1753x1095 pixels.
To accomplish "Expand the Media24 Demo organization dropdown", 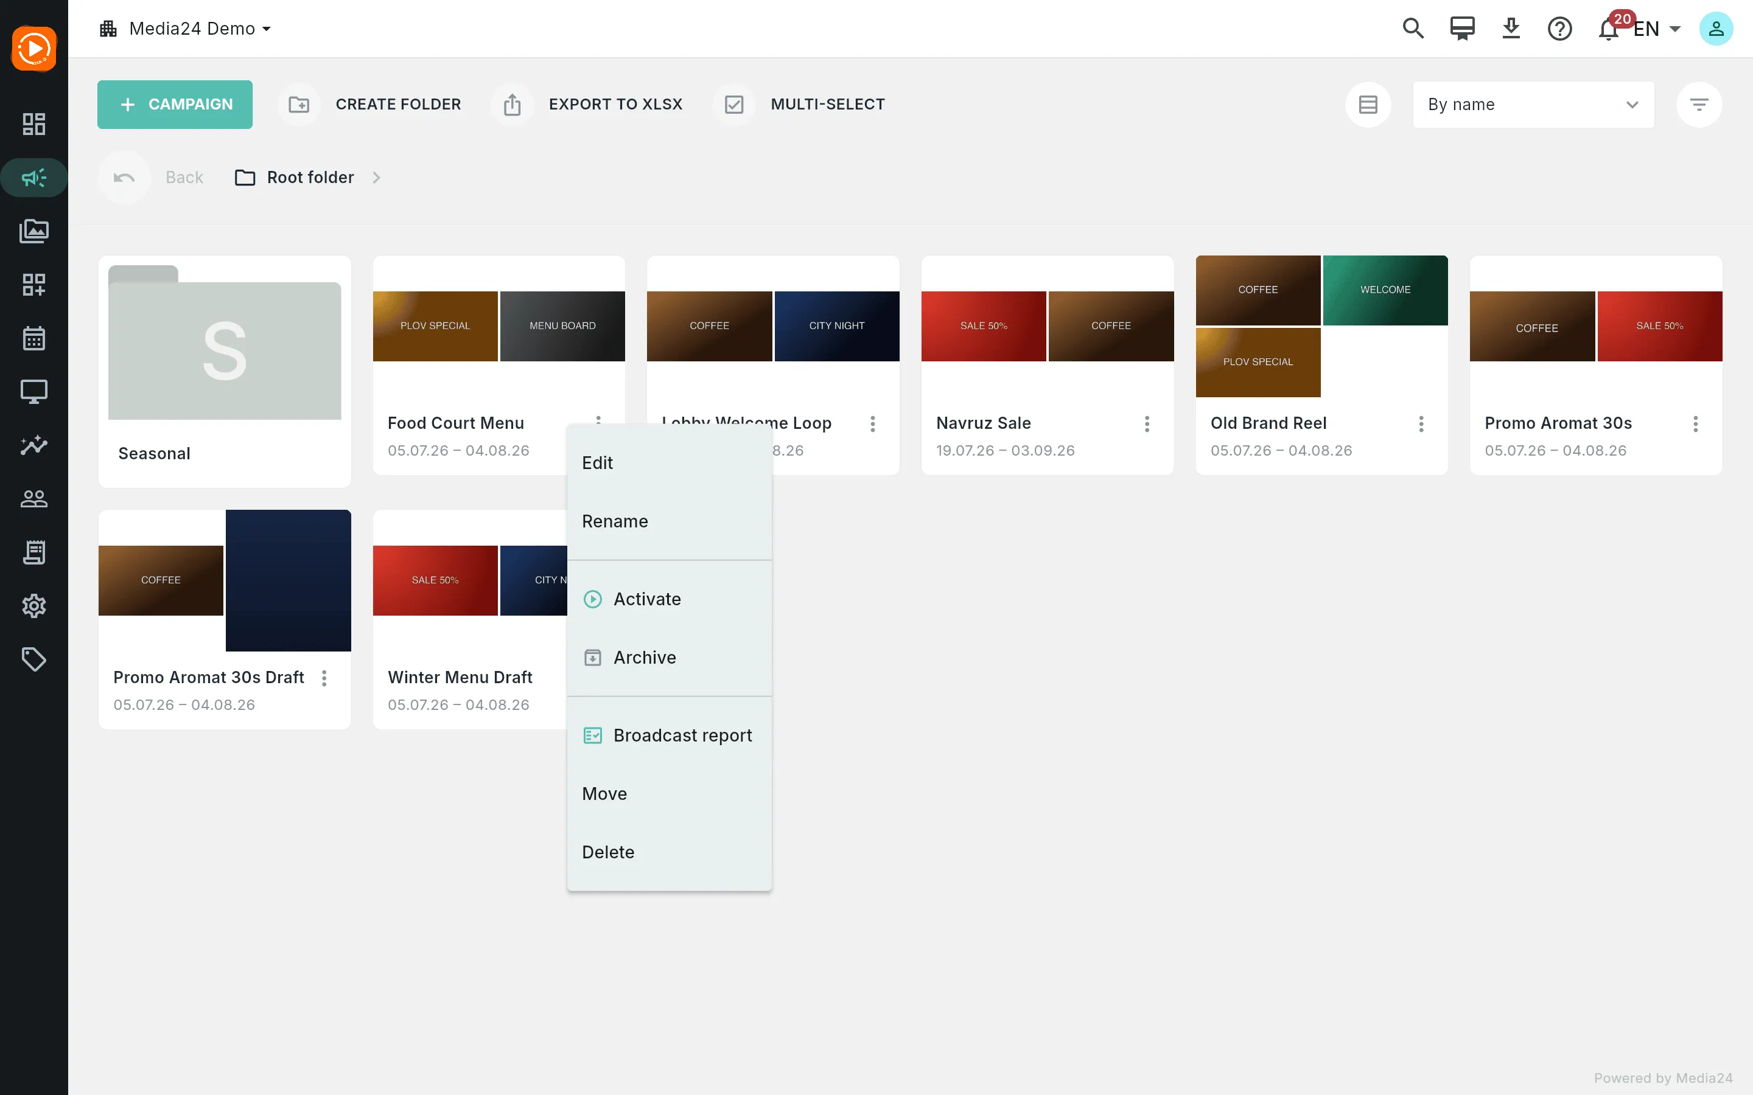I will (x=186, y=28).
